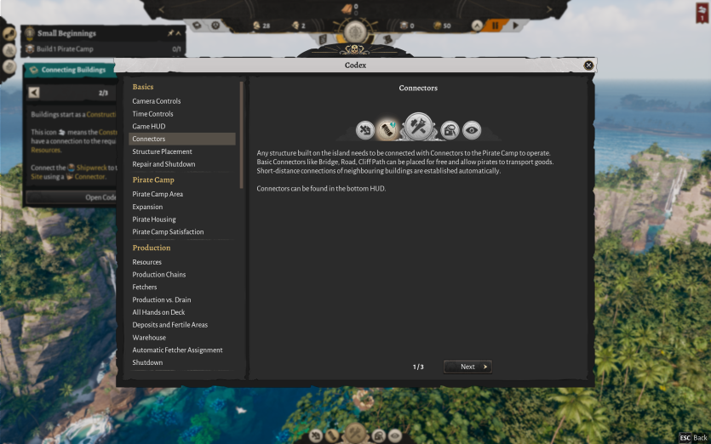Click the inspect building magnifier icon

coord(450,130)
